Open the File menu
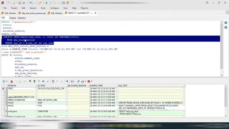Image resolution: width=229 pixels, height=129 pixels. (x=5, y=8)
